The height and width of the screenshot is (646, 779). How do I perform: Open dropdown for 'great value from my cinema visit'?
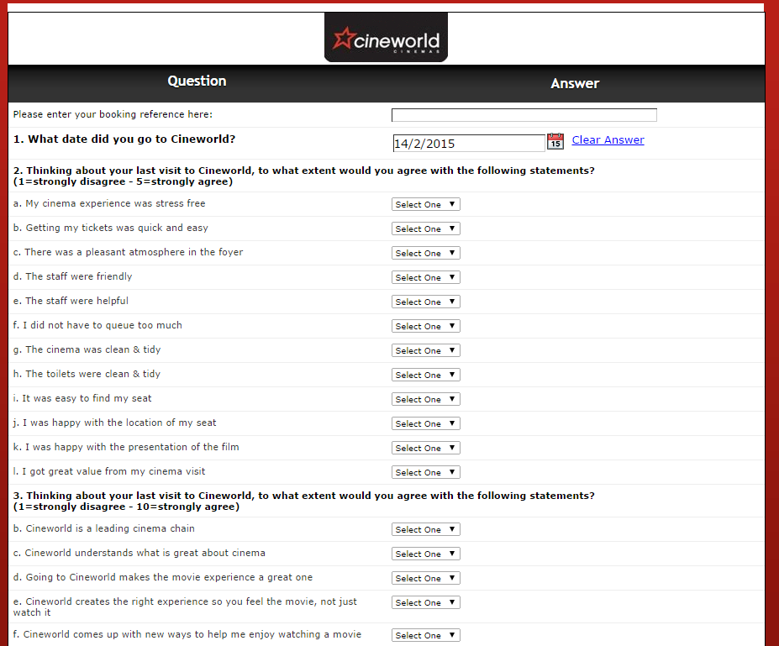426,472
